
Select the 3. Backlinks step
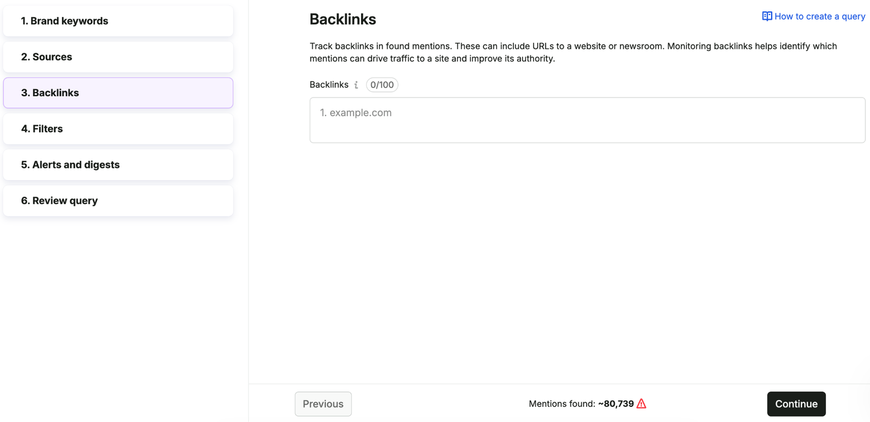point(118,93)
